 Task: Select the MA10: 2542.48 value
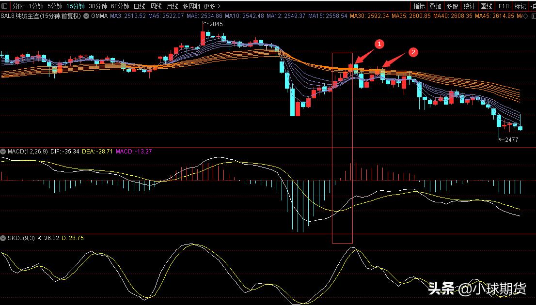coord(244,15)
